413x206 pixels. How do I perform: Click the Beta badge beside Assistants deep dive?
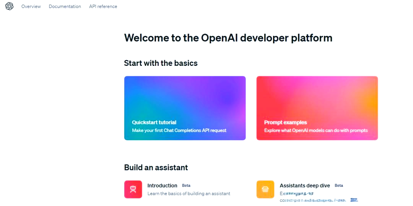click(x=339, y=186)
